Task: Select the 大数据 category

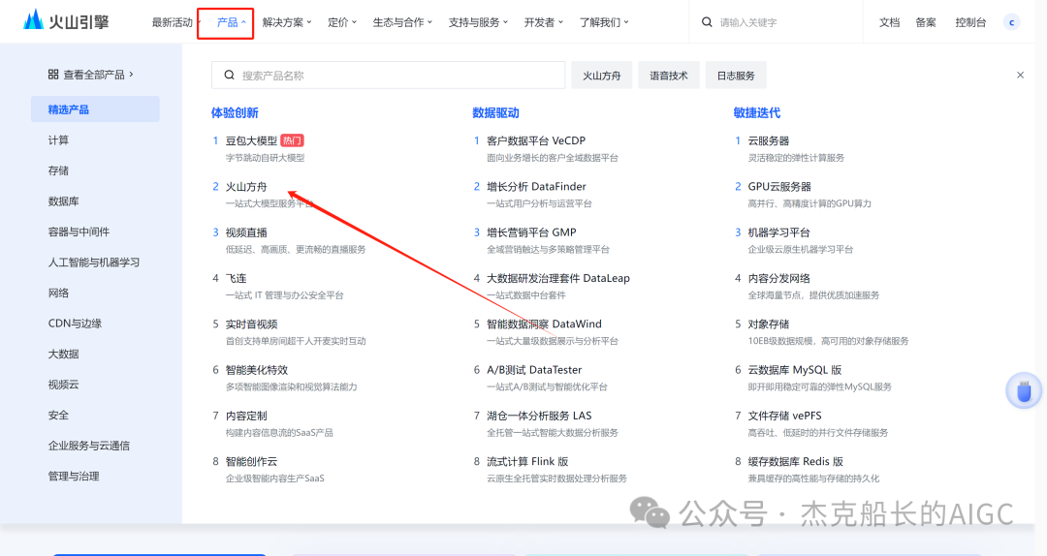Action: (63, 354)
